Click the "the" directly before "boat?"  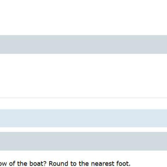click(22, 163)
